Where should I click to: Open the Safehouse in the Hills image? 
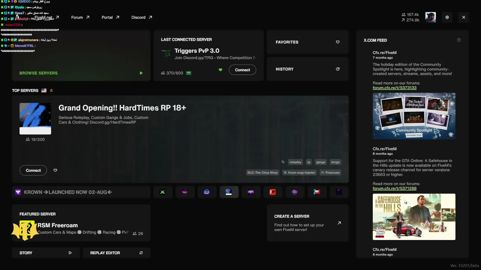[414, 217]
